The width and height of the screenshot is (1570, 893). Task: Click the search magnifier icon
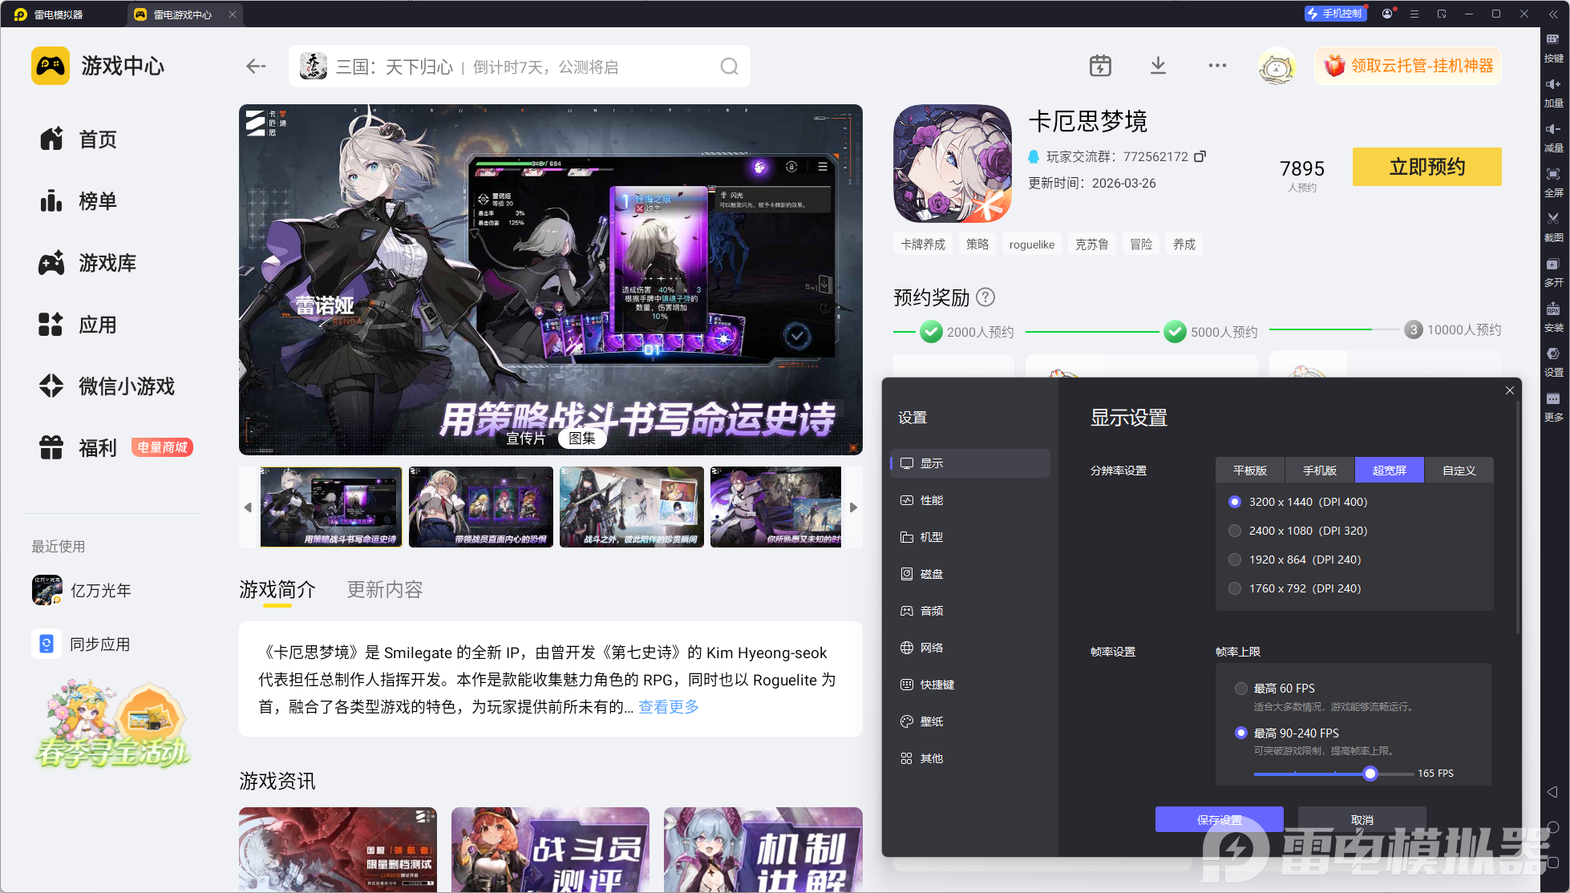pos(729,67)
